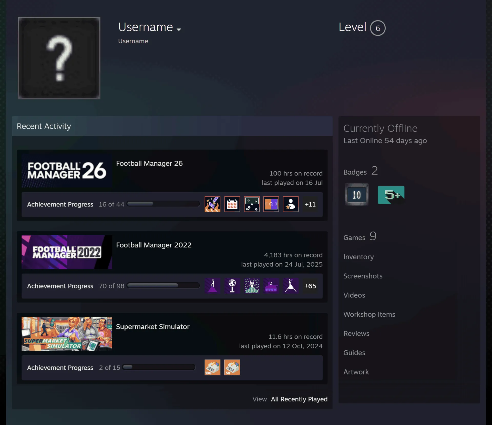Screen dimensions: 492x425
Task: Open the Inventory link
Action: [358, 257]
